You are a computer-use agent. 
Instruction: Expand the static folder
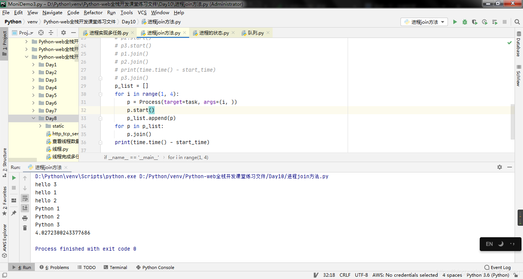40,126
